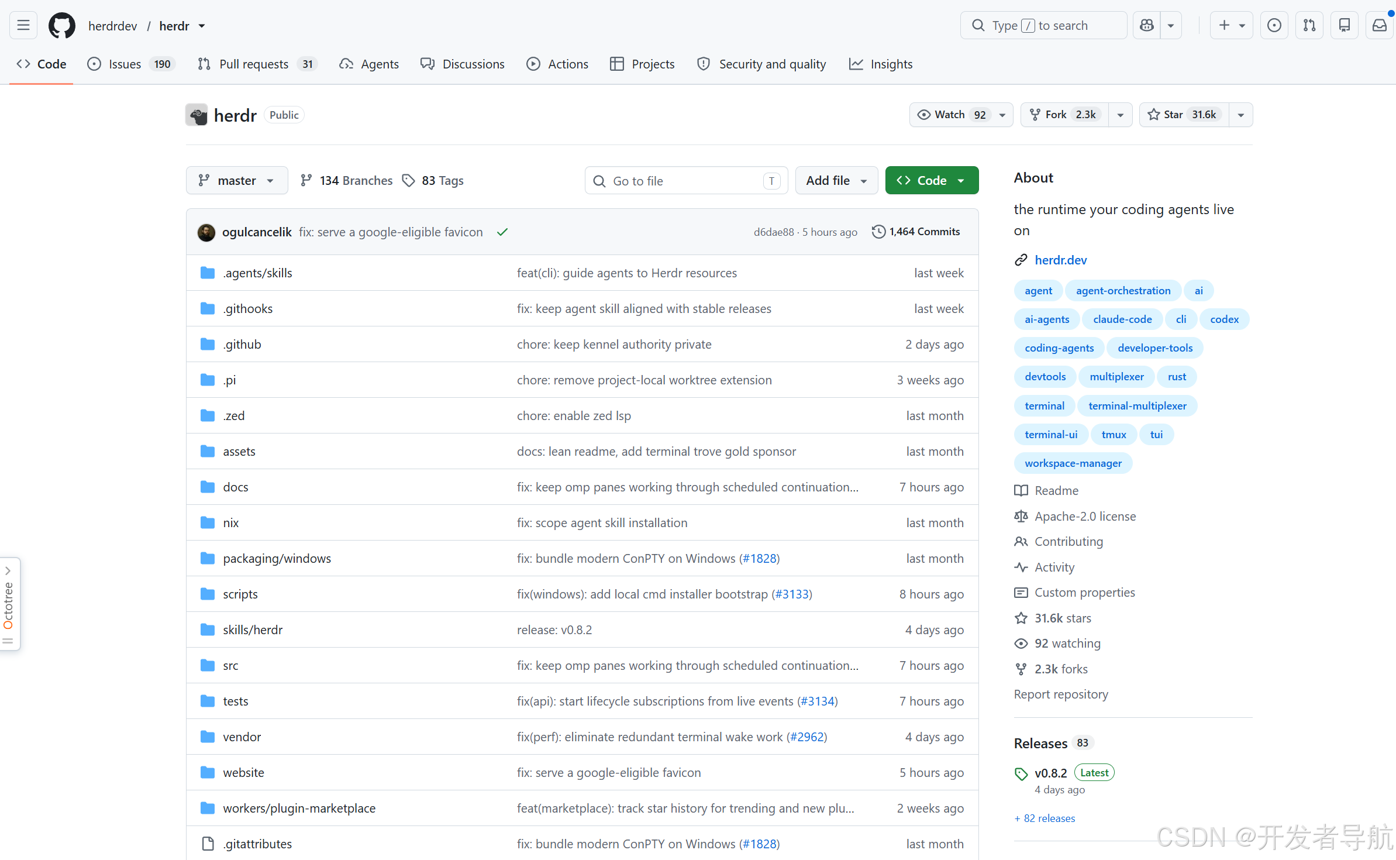
Task: Open the notifications inbox
Action: 1380,25
